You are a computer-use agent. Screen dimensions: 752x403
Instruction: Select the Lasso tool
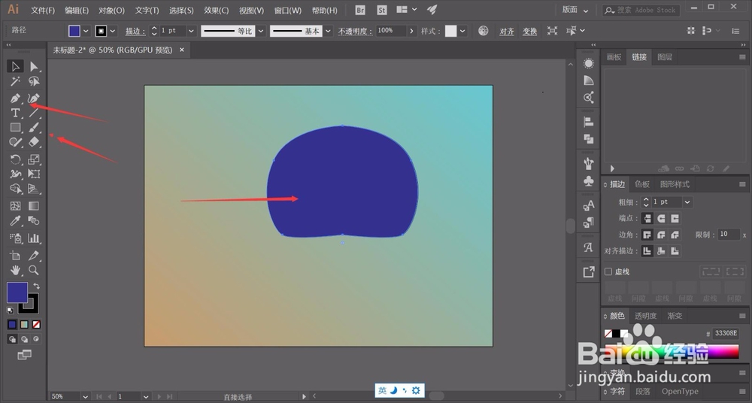pos(34,81)
